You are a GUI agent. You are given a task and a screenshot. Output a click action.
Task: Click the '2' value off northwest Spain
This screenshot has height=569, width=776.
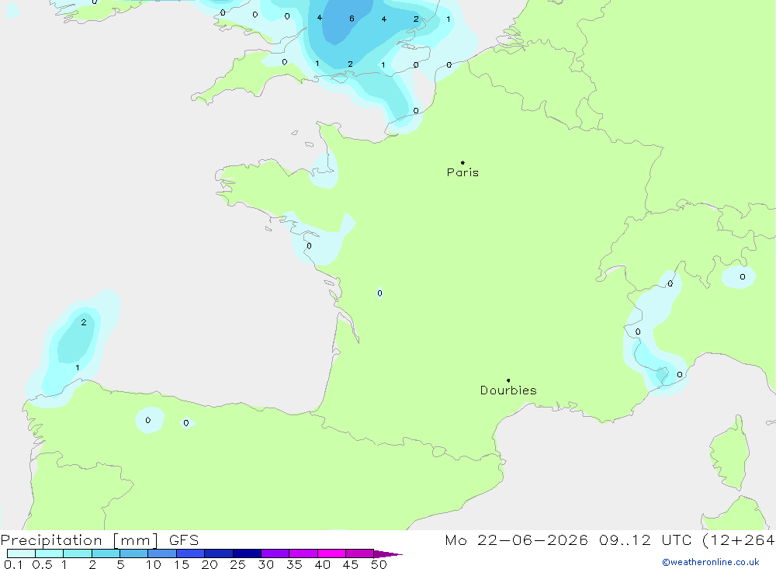click(x=84, y=322)
